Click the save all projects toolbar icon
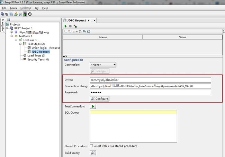Viewport: 225px width, 157px height. (x=11, y=14)
